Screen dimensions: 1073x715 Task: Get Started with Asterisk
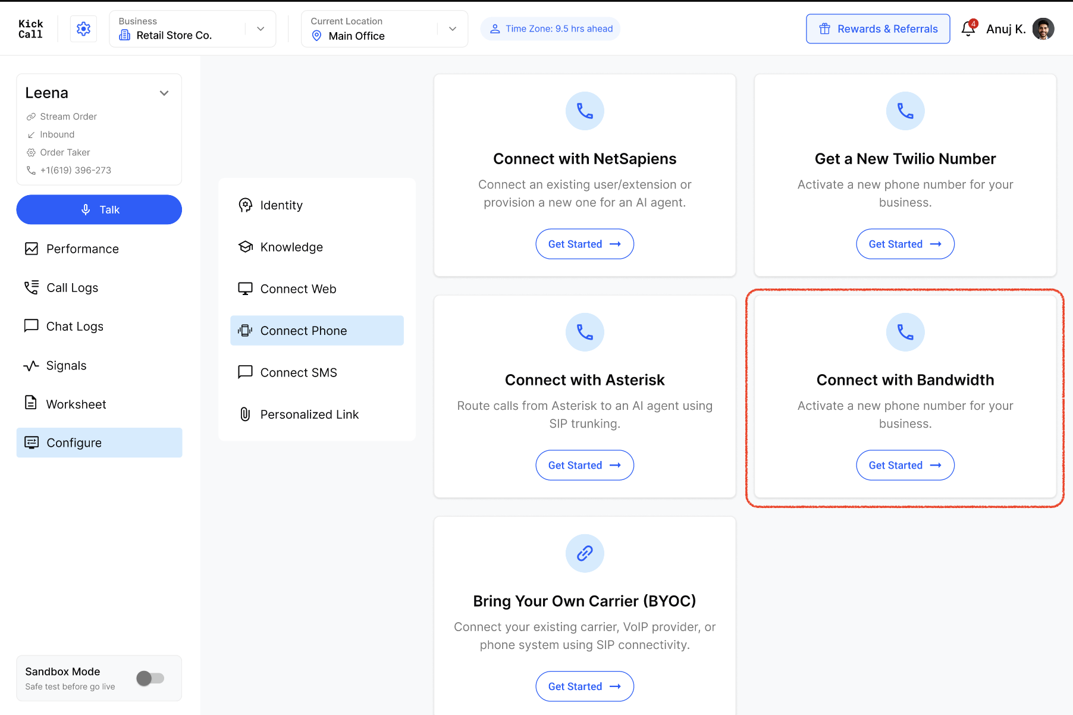pyautogui.click(x=585, y=465)
